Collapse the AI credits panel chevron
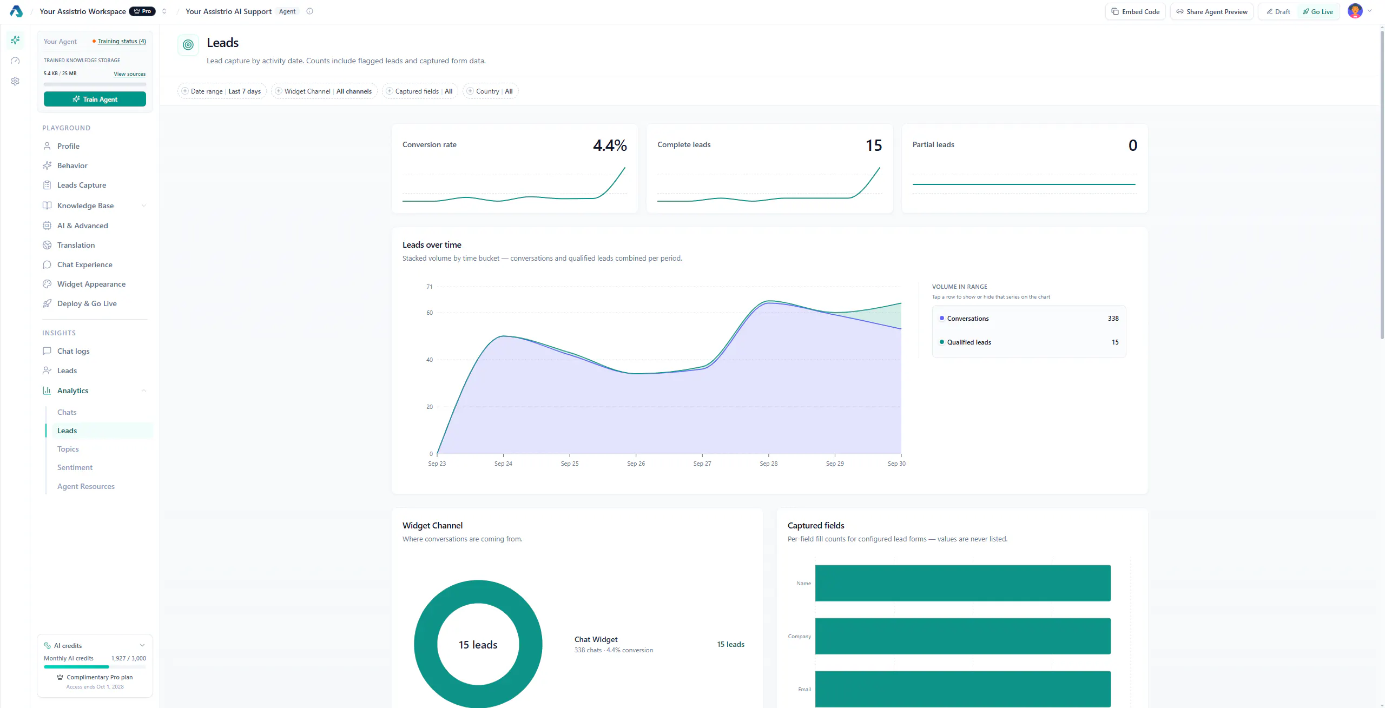This screenshot has height=708, width=1385. pyautogui.click(x=142, y=645)
